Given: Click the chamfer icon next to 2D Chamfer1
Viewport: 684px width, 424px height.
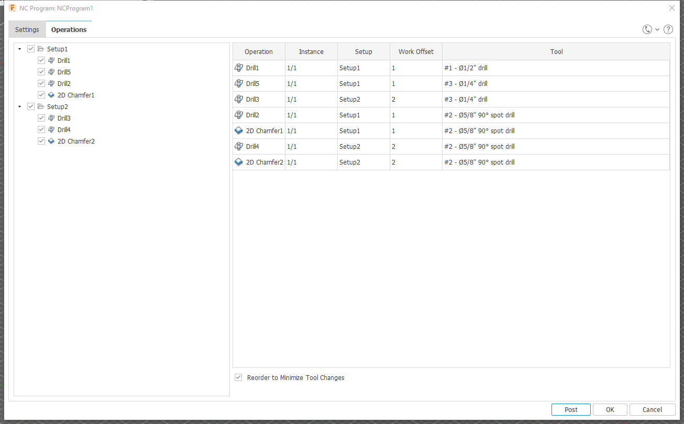Looking at the screenshot, I should pyautogui.click(x=51, y=95).
